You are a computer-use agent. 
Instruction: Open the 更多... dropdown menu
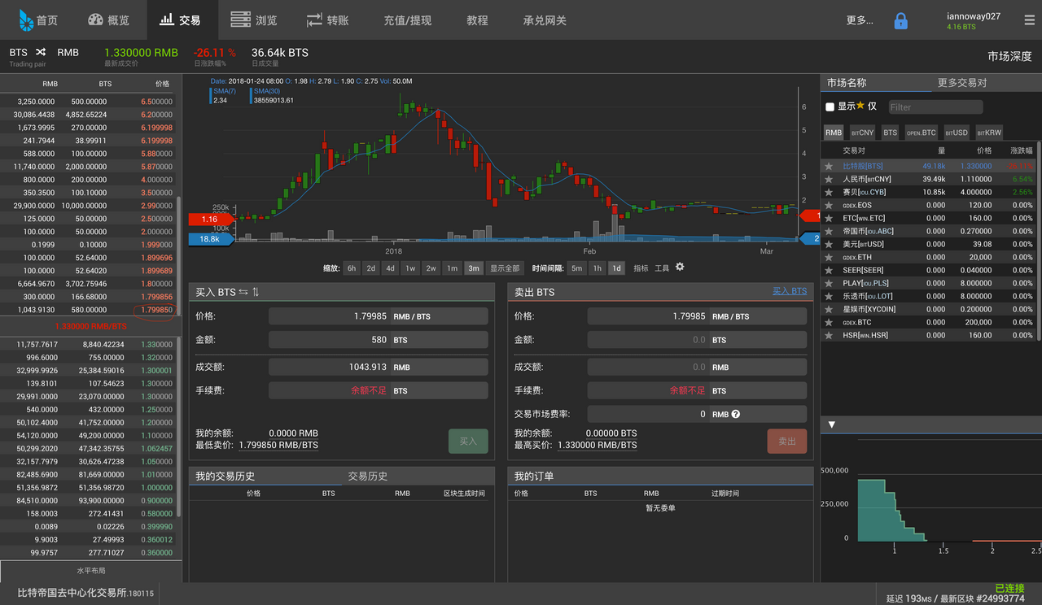[x=860, y=20]
